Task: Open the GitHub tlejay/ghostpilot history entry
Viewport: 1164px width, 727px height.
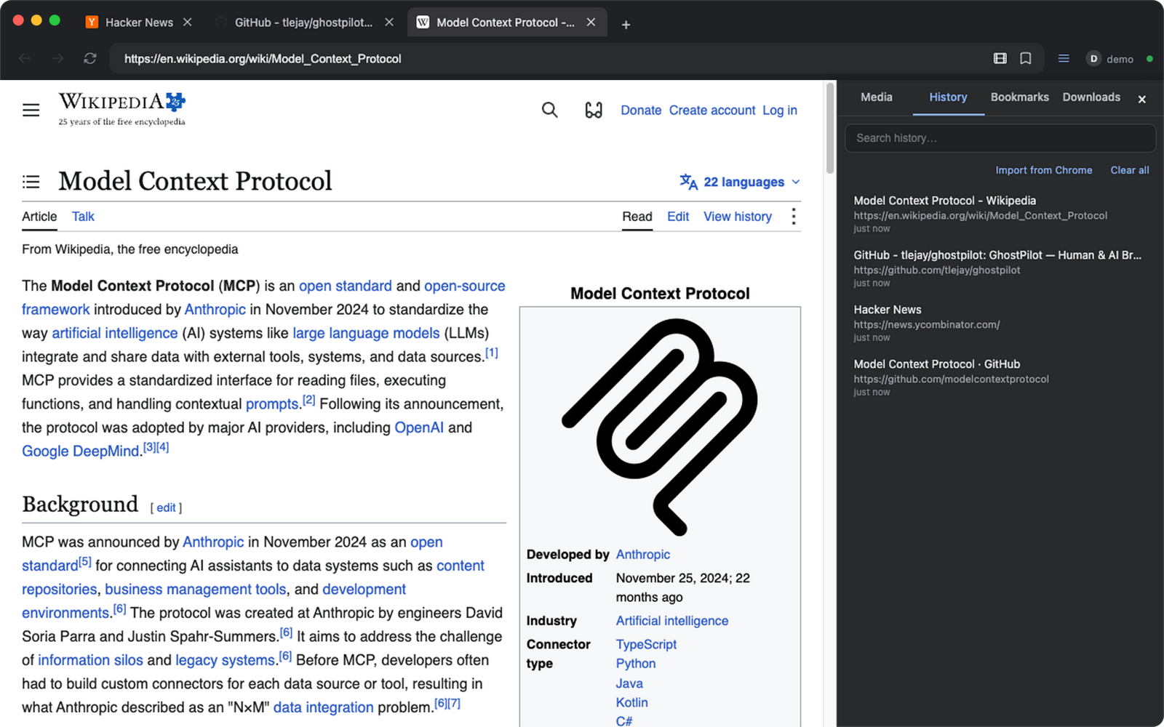Action: tap(1000, 269)
